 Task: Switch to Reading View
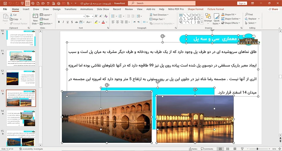point(235,149)
